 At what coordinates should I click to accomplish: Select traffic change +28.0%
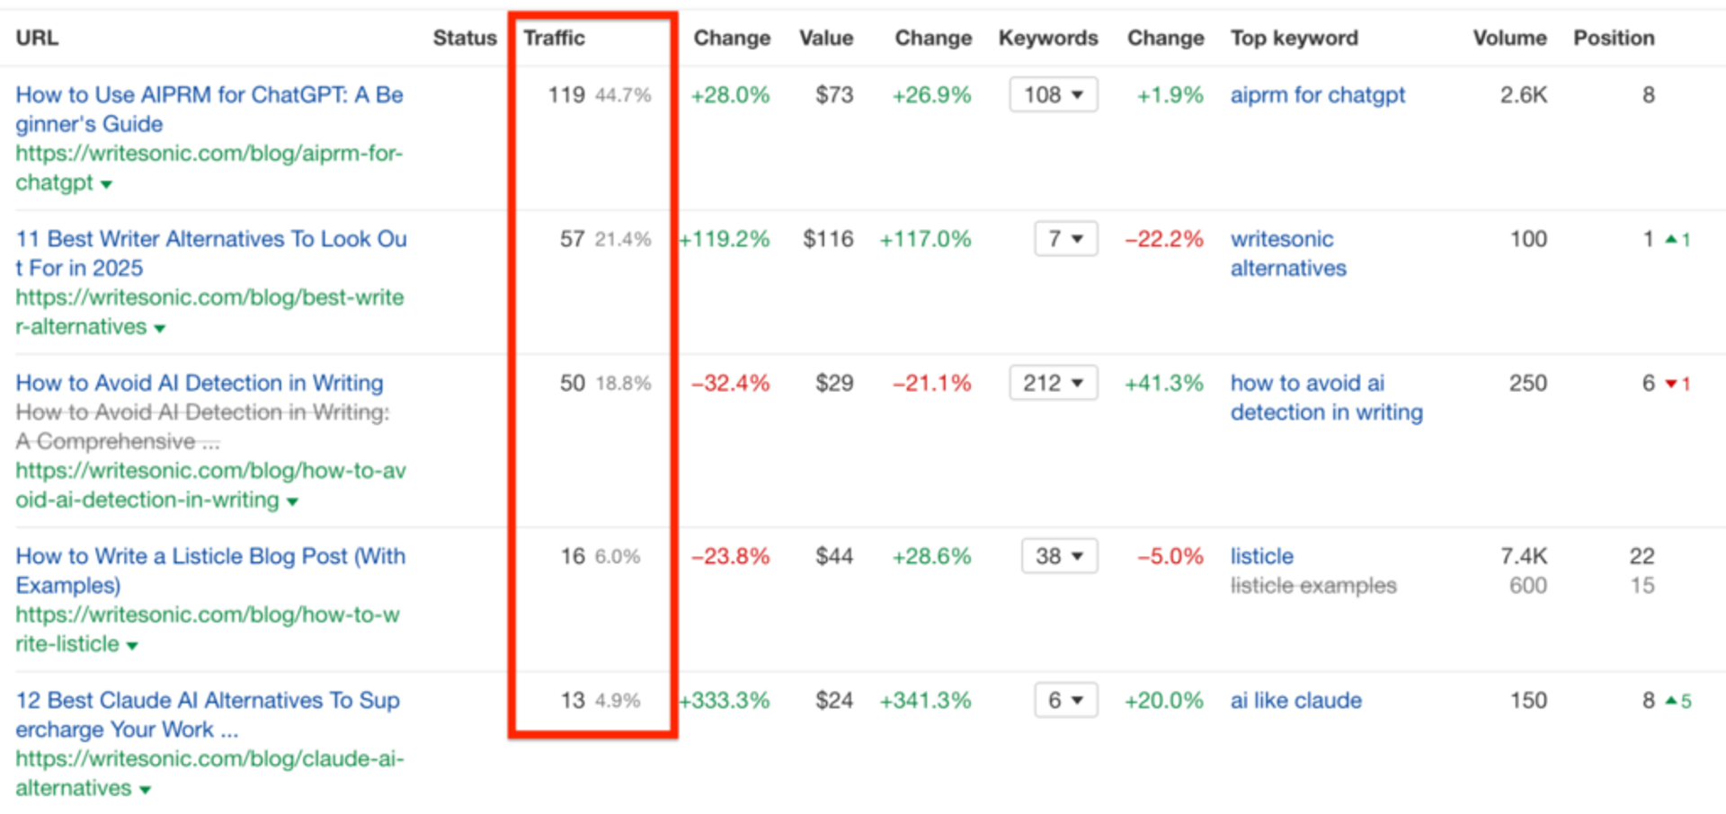(730, 95)
